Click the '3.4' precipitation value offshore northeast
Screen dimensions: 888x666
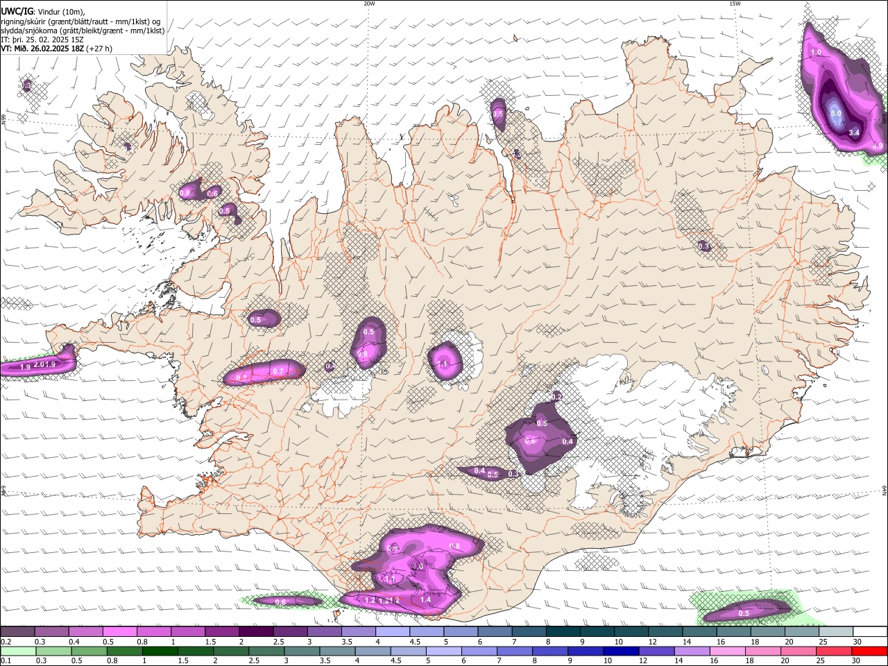854,133
